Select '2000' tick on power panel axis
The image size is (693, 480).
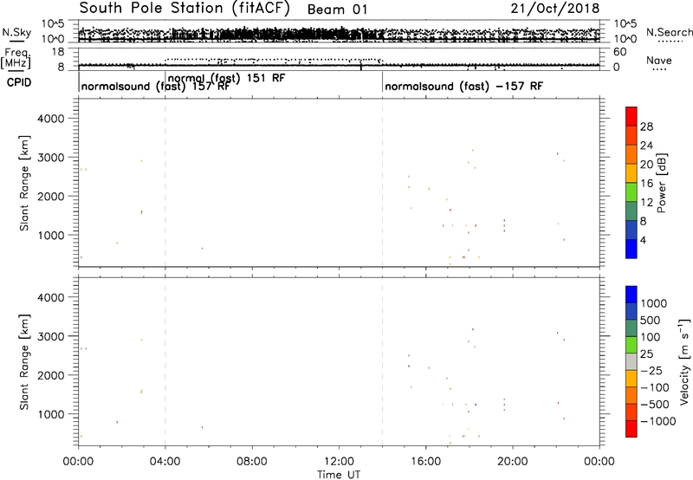50,196
